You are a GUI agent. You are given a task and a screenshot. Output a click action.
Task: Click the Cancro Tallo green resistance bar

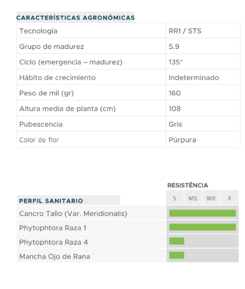tap(202, 213)
